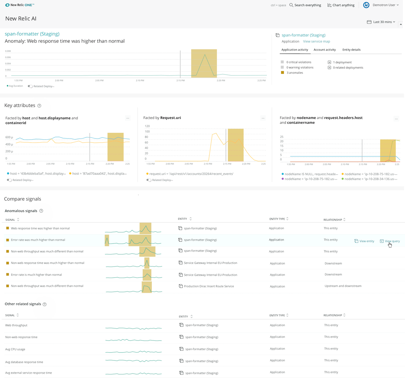Sort anomalous signals by RELATIONSHIP column

[x=335, y=220]
